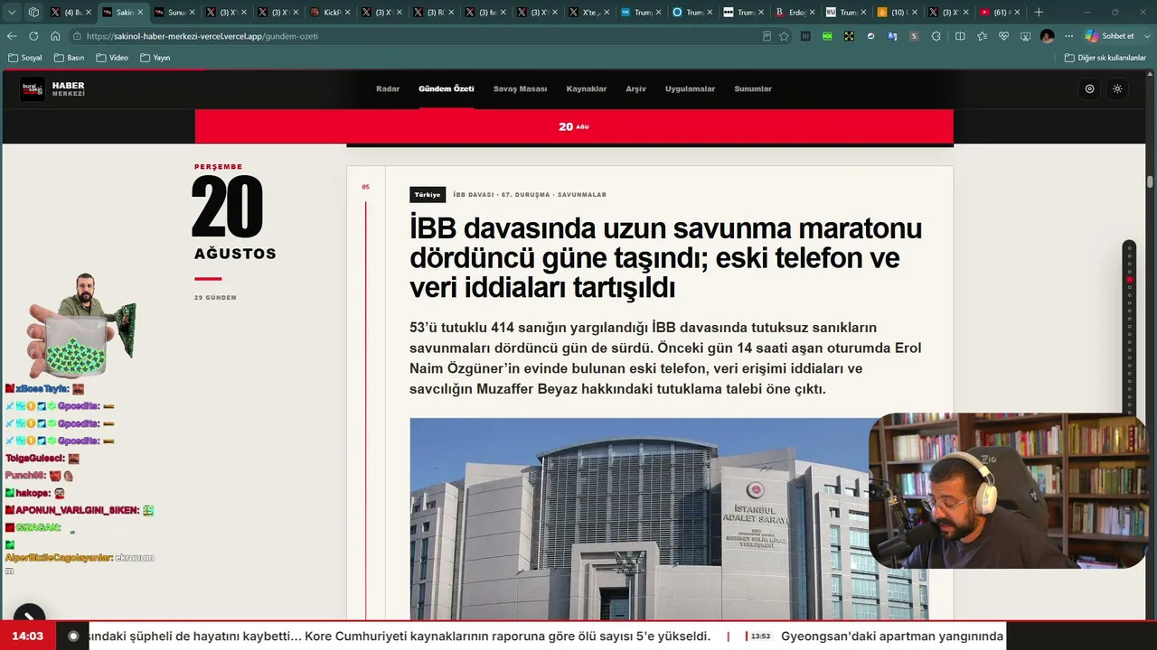Add this page to favorites star
Screen dimensions: 1157x650
[x=784, y=36]
